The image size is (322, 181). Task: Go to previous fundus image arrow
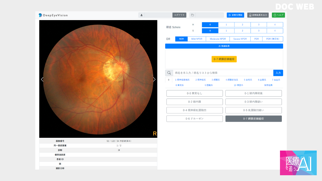(x=42, y=79)
